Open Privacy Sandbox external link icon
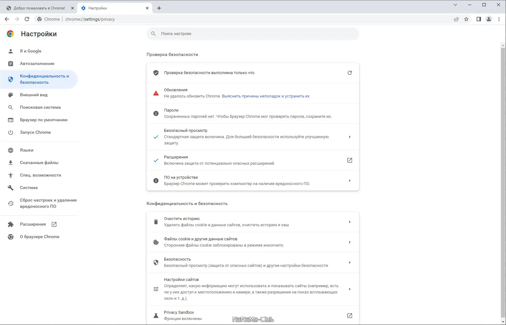Viewport: 506px width, 325px height. click(350, 316)
